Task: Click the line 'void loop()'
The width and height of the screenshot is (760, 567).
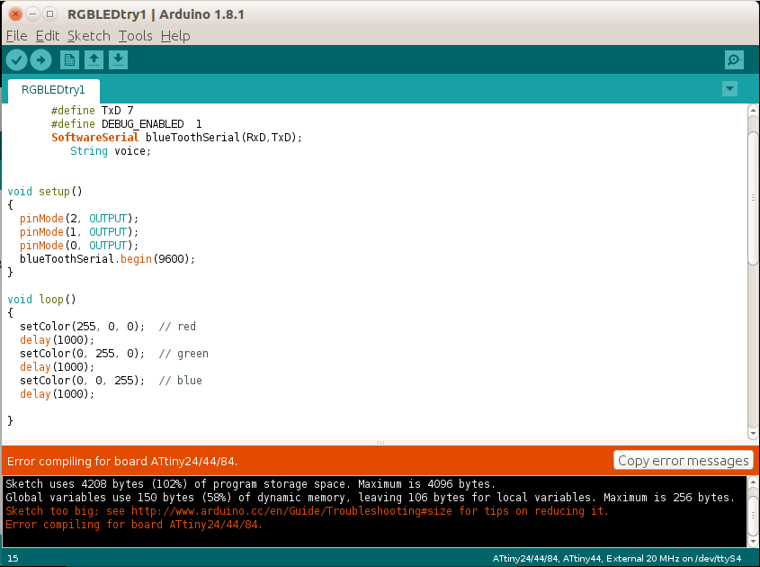Action: [x=41, y=300]
